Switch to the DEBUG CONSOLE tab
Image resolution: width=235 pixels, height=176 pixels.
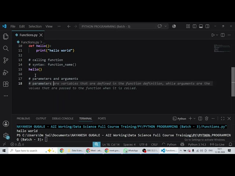(63, 118)
